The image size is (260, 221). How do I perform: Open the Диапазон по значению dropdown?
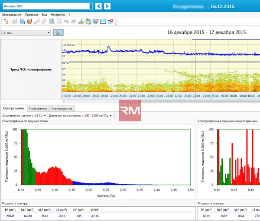[x=80, y=116]
